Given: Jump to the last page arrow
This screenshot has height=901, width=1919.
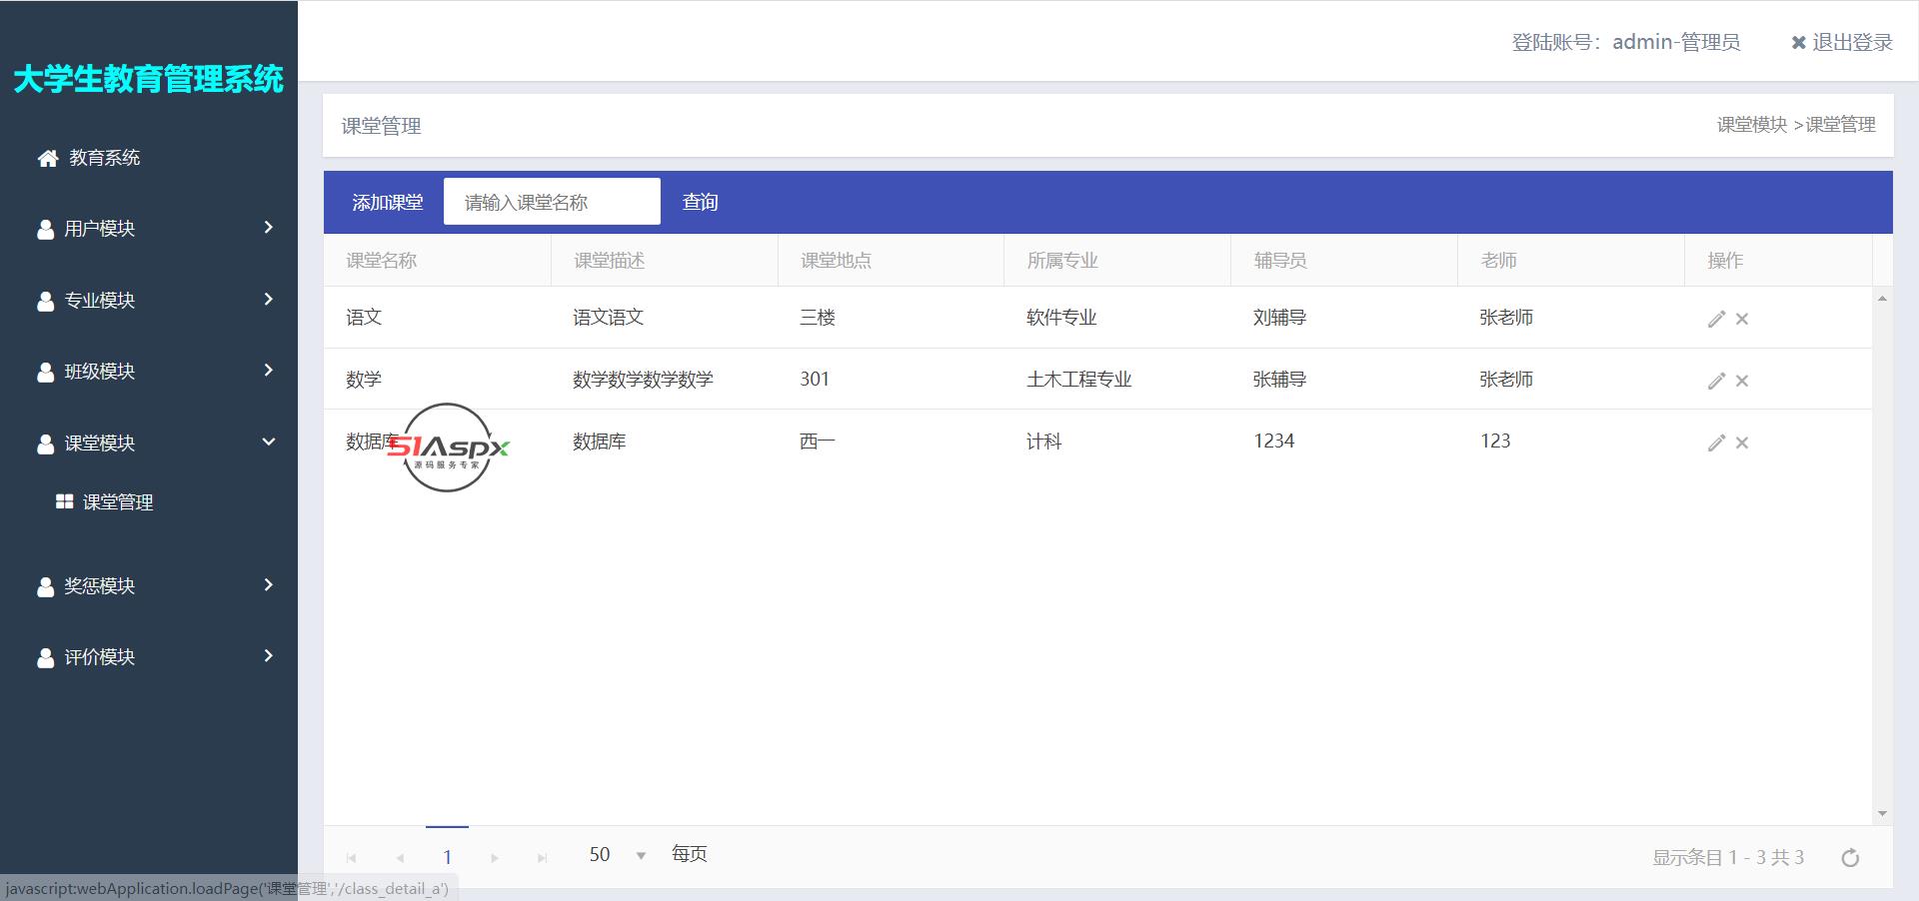Looking at the screenshot, I should click(542, 857).
